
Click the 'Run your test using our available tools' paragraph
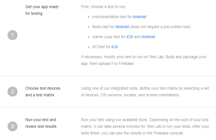145,126
